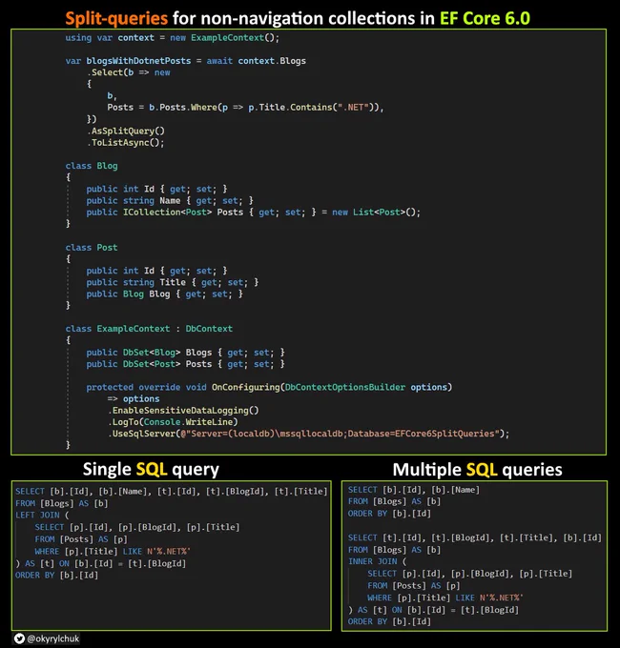
Task: Click the 'public DbSet<Blog> Blogs' line
Action: 185,353
